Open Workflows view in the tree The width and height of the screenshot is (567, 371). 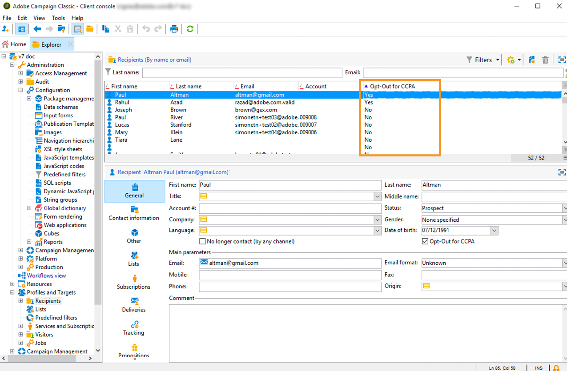pos(46,275)
